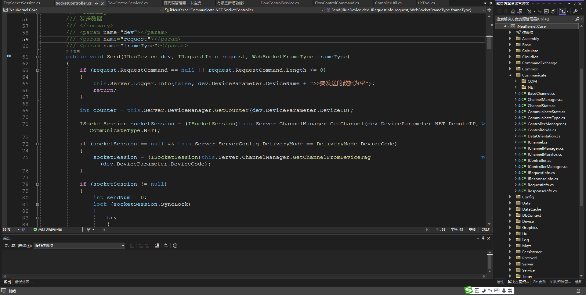Show all files in Solution Explorer
586x295 pixels.
coord(553,11)
